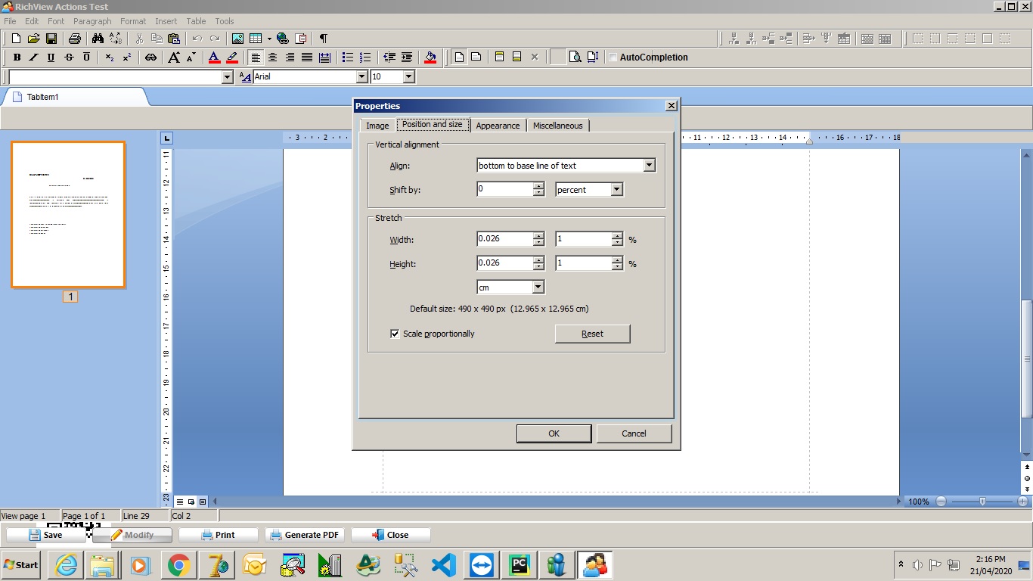Click the Height percent input field
This screenshot has height=581, width=1033.
point(583,263)
